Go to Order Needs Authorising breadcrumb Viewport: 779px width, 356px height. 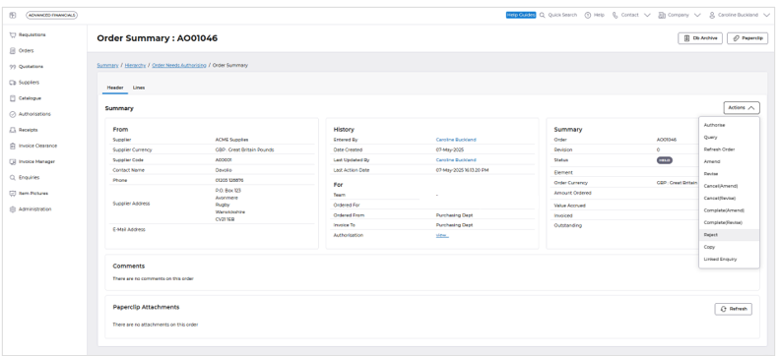179,66
